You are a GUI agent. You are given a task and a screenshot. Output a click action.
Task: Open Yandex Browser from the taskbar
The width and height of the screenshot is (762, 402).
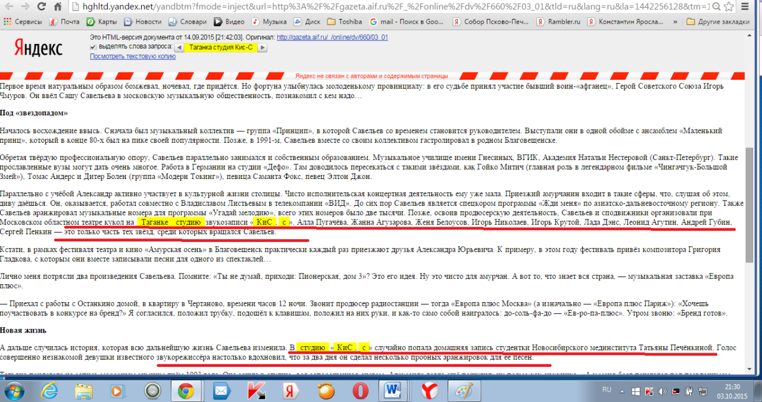pyautogui.click(x=430, y=391)
